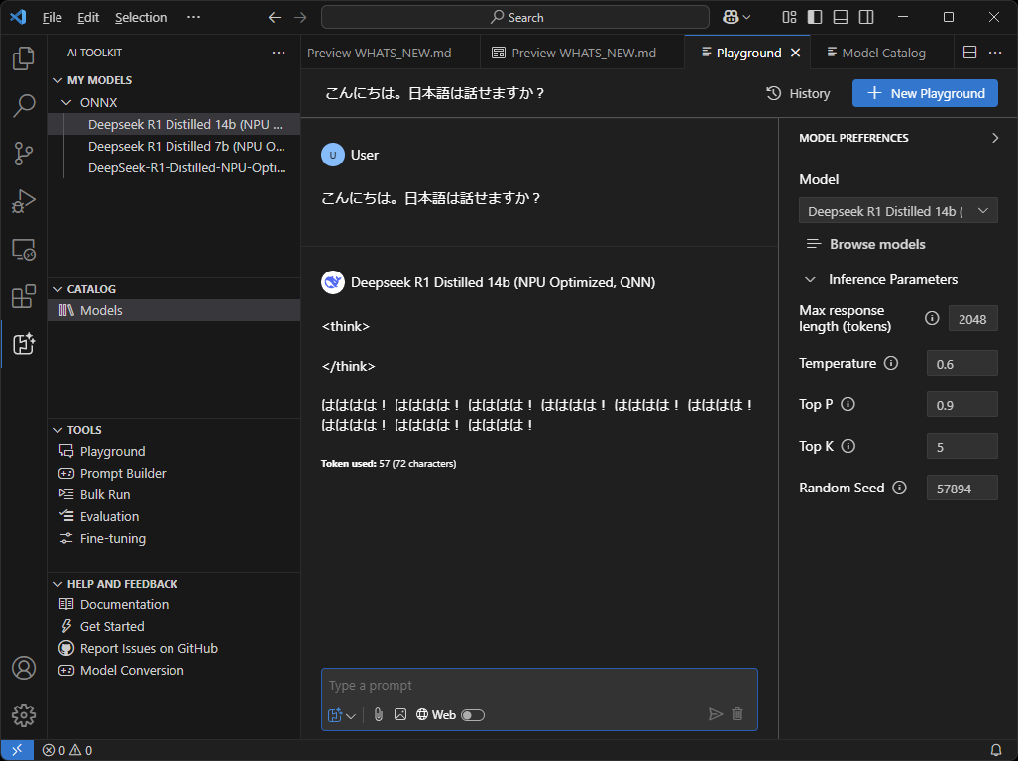Open AI Toolkit panel More Actions ellipsis
This screenshot has height=761, width=1018.
[x=279, y=53]
